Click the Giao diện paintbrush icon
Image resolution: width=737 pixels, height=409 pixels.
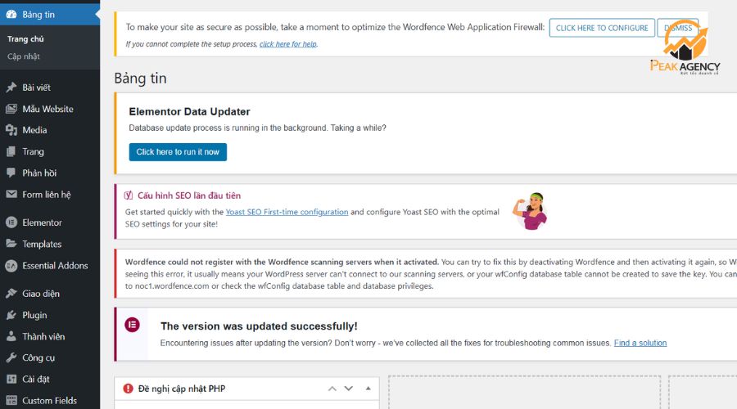(11, 294)
